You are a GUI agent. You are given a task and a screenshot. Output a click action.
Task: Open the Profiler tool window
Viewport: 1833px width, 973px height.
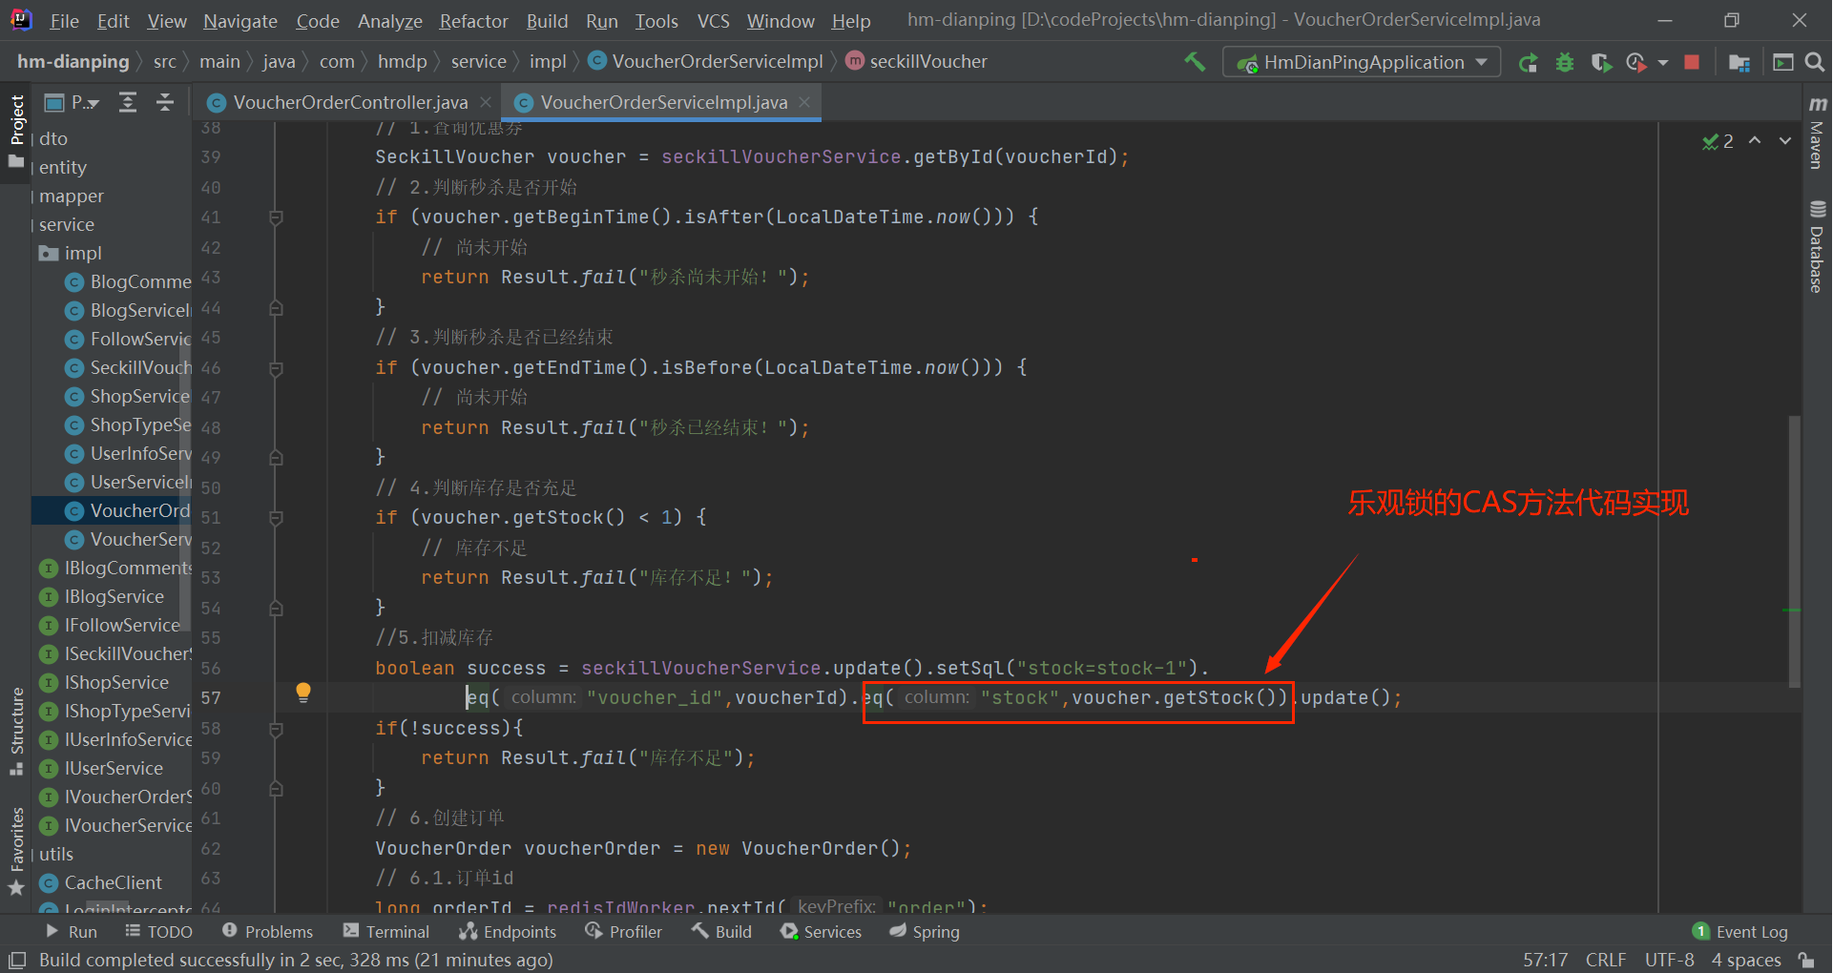tap(623, 932)
